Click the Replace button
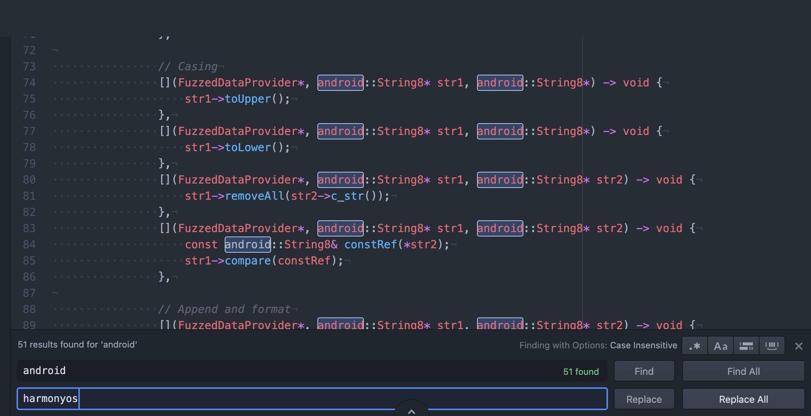Screen dimensions: 811x416 click(x=644, y=399)
